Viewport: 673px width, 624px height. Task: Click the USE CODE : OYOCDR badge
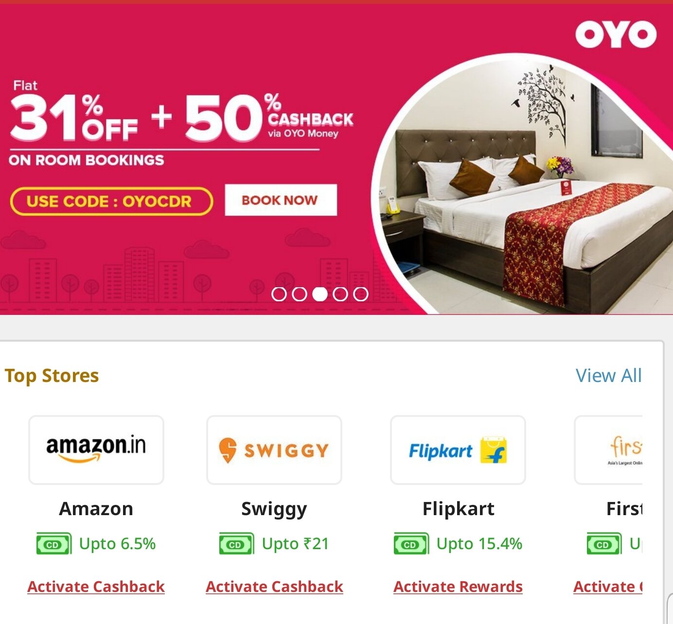pyautogui.click(x=111, y=201)
